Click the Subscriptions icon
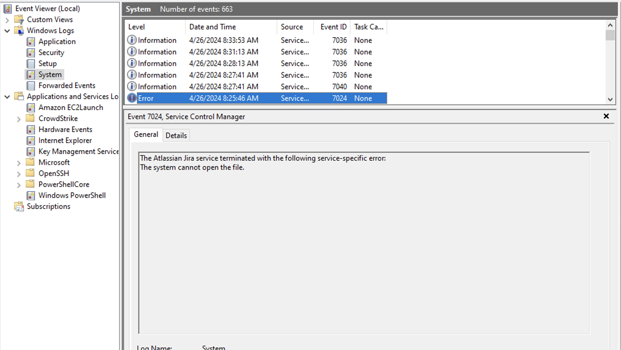The image size is (621, 350). 19,206
